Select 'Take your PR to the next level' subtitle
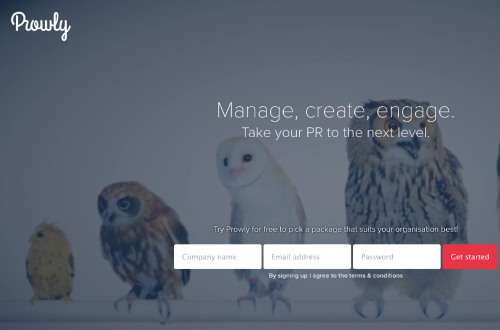Image resolution: width=500 pixels, height=330 pixels. [x=336, y=133]
